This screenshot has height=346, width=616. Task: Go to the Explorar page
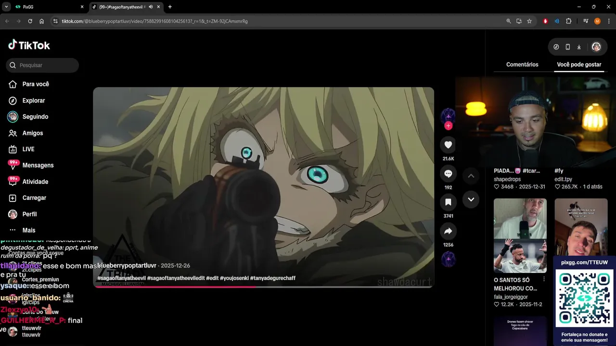coord(27,100)
